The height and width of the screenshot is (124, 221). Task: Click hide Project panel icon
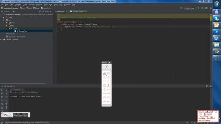[51, 11]
